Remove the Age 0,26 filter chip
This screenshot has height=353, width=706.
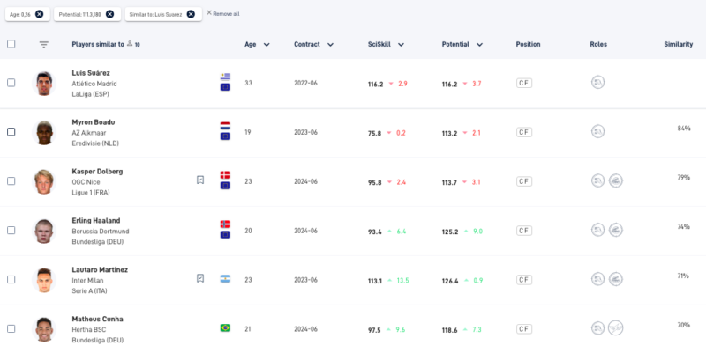coord(39,14)
